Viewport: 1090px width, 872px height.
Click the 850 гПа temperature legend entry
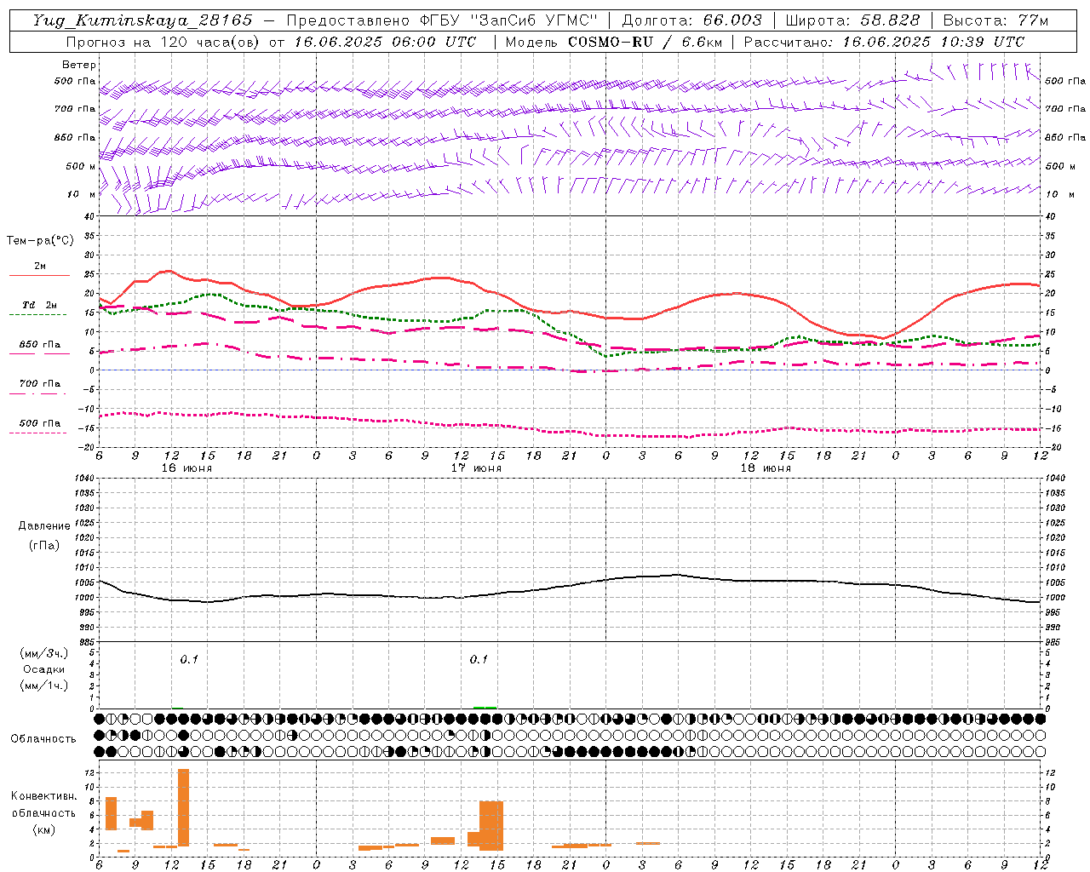[39, 345]
